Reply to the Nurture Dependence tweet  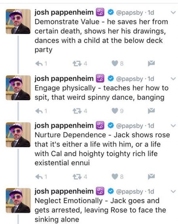pyautogui.click(x=39, y=177)
